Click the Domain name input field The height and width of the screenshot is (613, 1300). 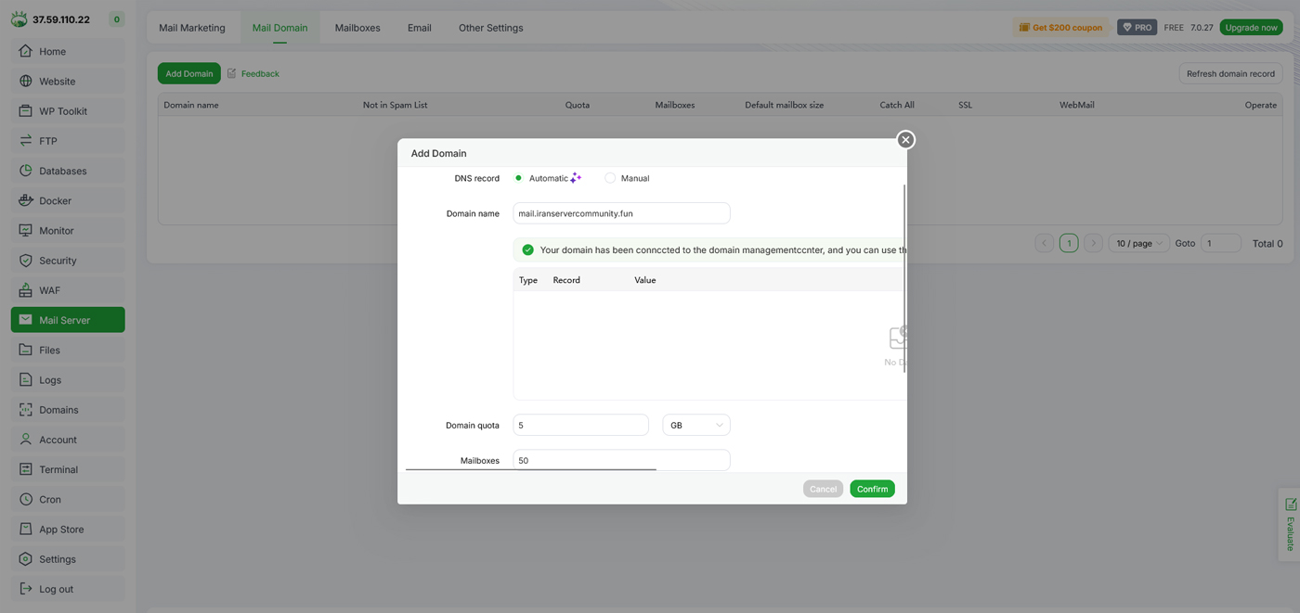tap(621, 213)
